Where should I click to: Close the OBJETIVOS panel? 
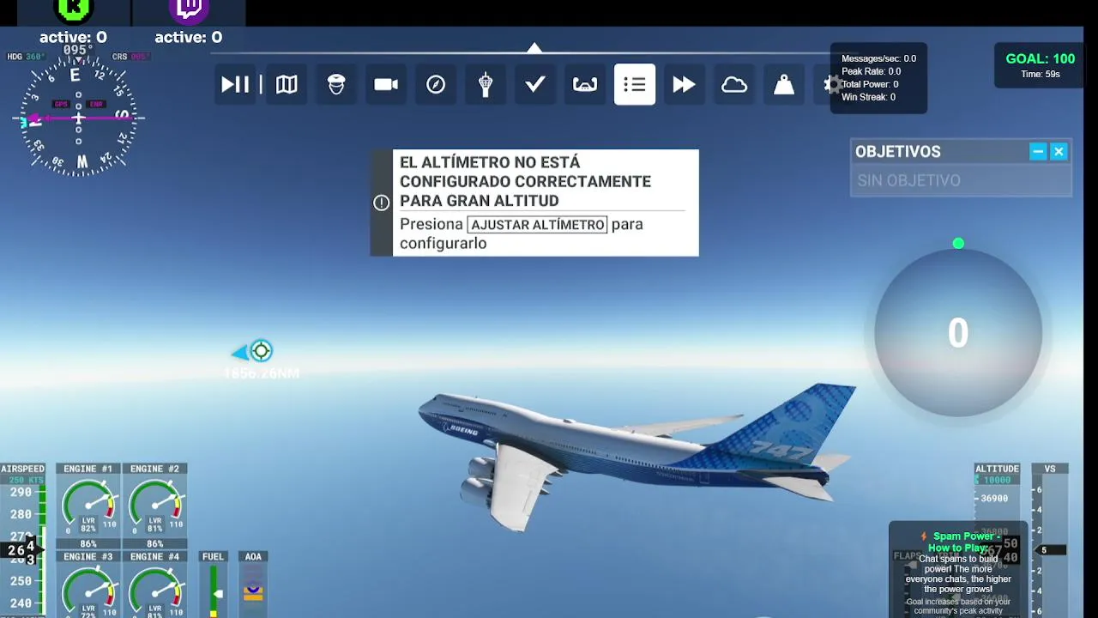point(1059,152)
